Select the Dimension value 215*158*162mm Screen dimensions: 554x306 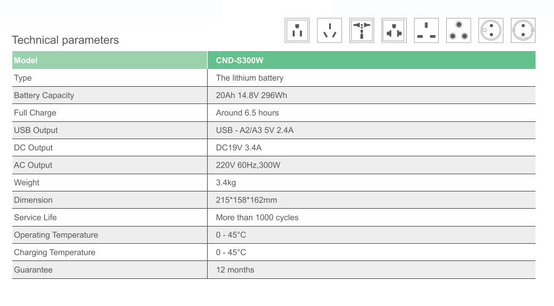click(246, 200)
